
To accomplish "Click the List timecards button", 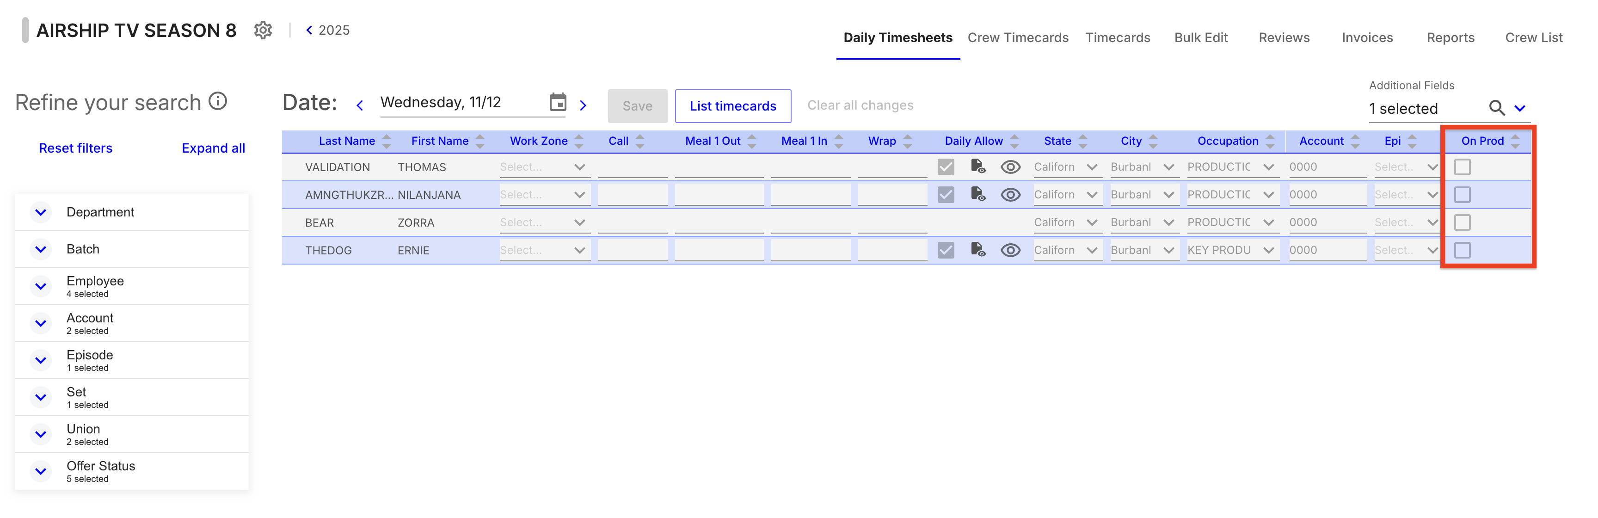I will [x=732, y=106].
